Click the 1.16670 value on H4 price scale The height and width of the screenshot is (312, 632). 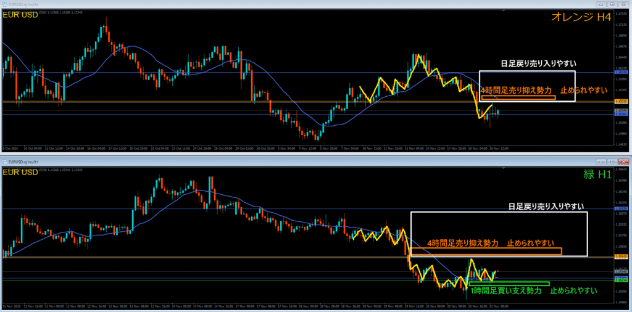click(x=620, y=46)
